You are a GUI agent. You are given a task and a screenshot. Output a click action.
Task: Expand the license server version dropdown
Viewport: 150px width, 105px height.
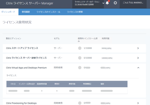coord(103,3)
